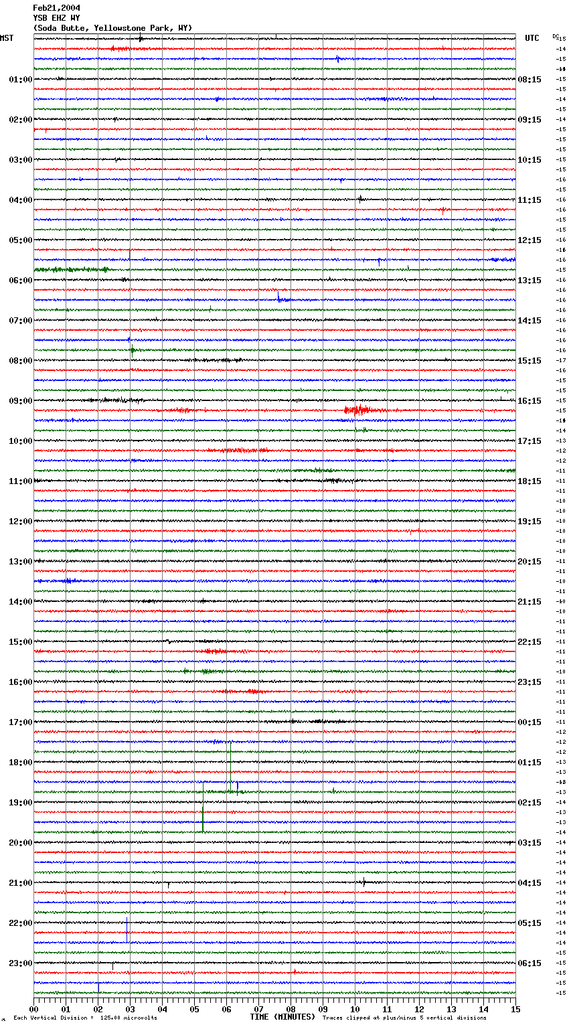Click the '12:15' UTC time label
The image size is (569, 1027).
click(530, 240)
